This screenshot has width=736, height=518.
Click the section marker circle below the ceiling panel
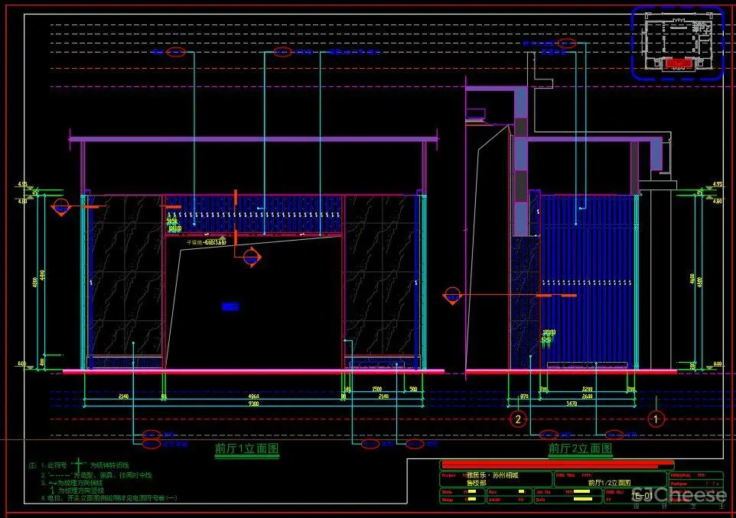pyautogui.click(x=251, y=257)
